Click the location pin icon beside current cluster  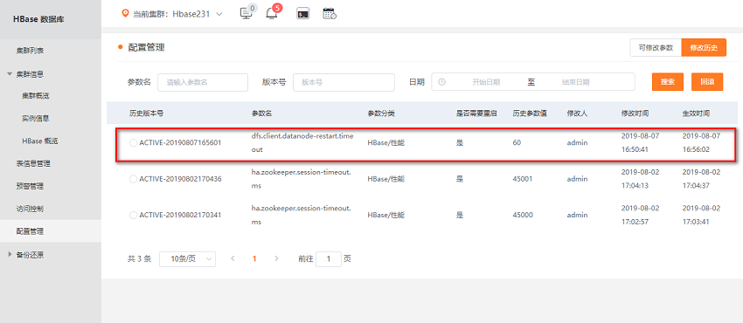[x=125, y=14]
